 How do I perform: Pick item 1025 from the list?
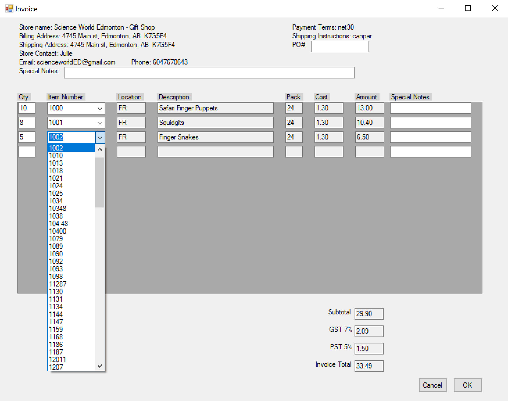click(x=71, y=193)
